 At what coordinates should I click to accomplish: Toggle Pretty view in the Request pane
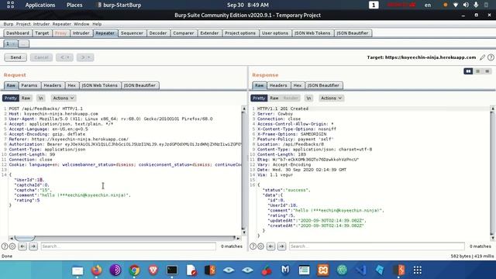click(10, 98)
